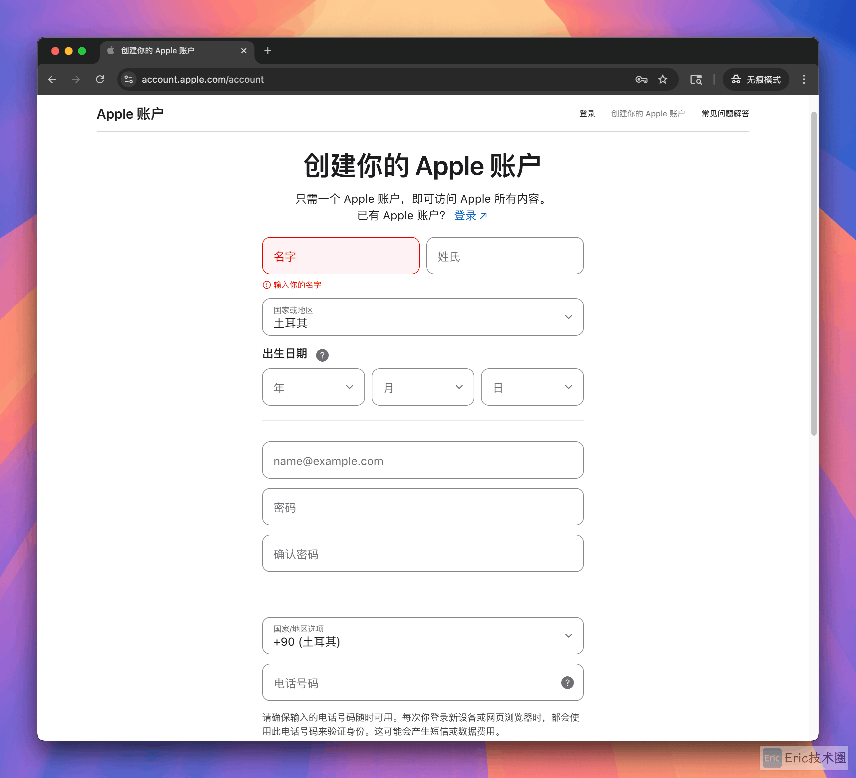This screenshot has height=778, width=856.
Task: Click 创建你的 Apple 账户 in top navigation
Action: point(648,113)
